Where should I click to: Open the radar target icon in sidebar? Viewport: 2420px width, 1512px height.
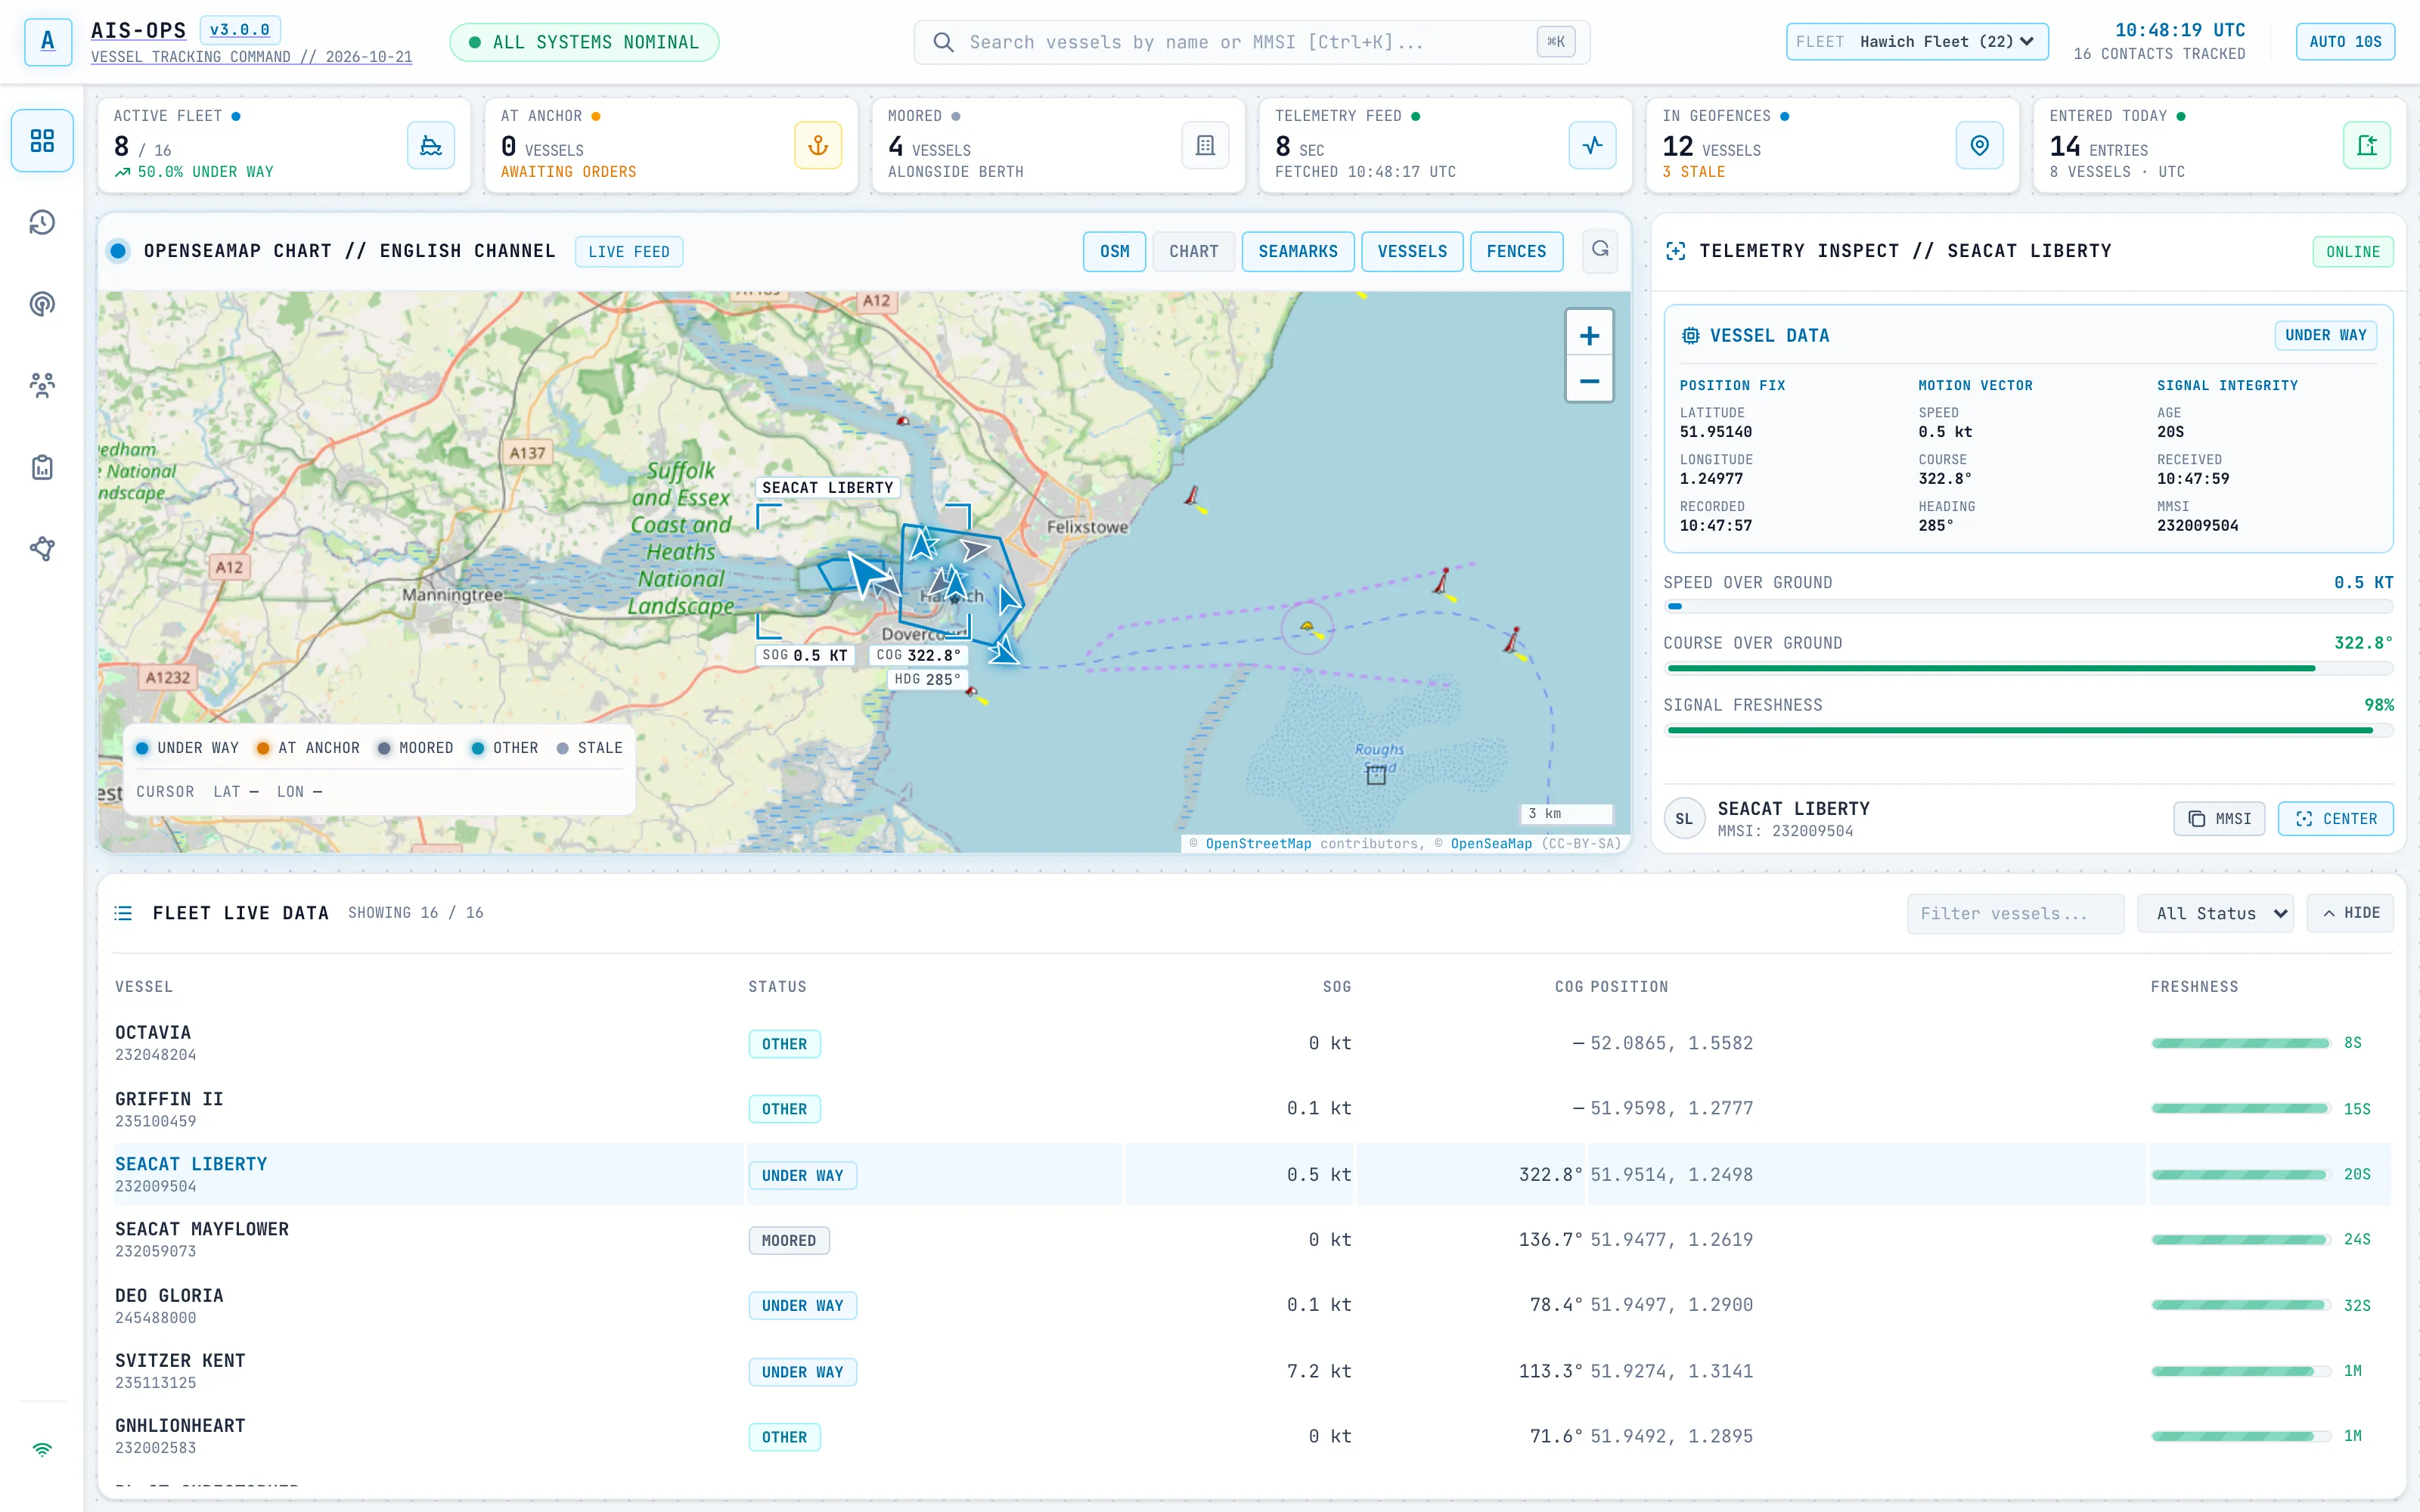(x=42, y=304)
